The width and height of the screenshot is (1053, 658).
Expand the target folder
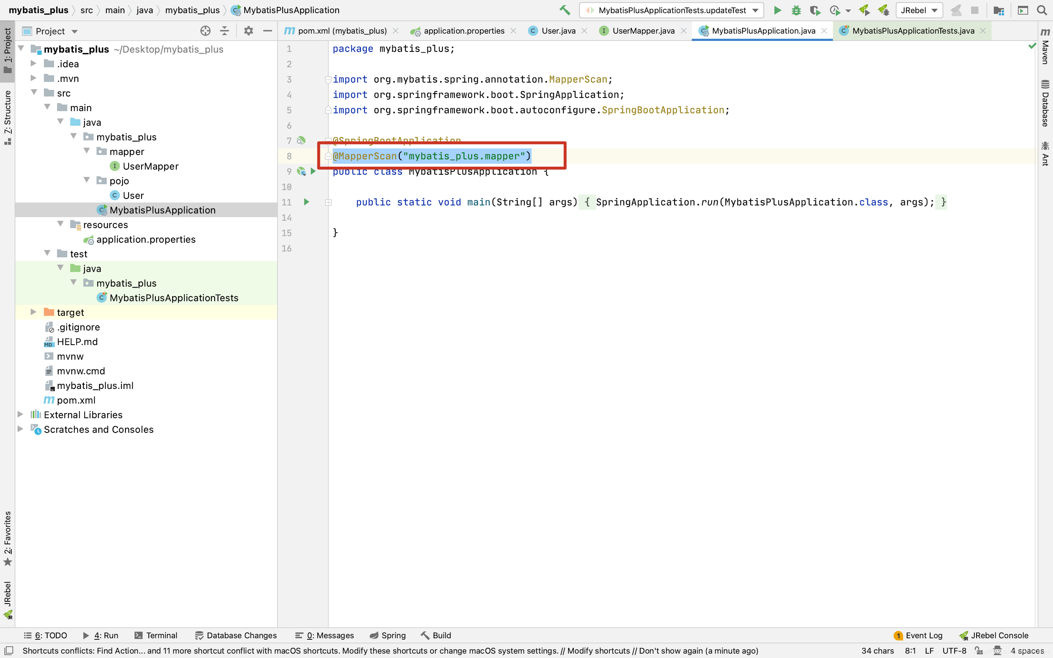click(x=34, y=312)
